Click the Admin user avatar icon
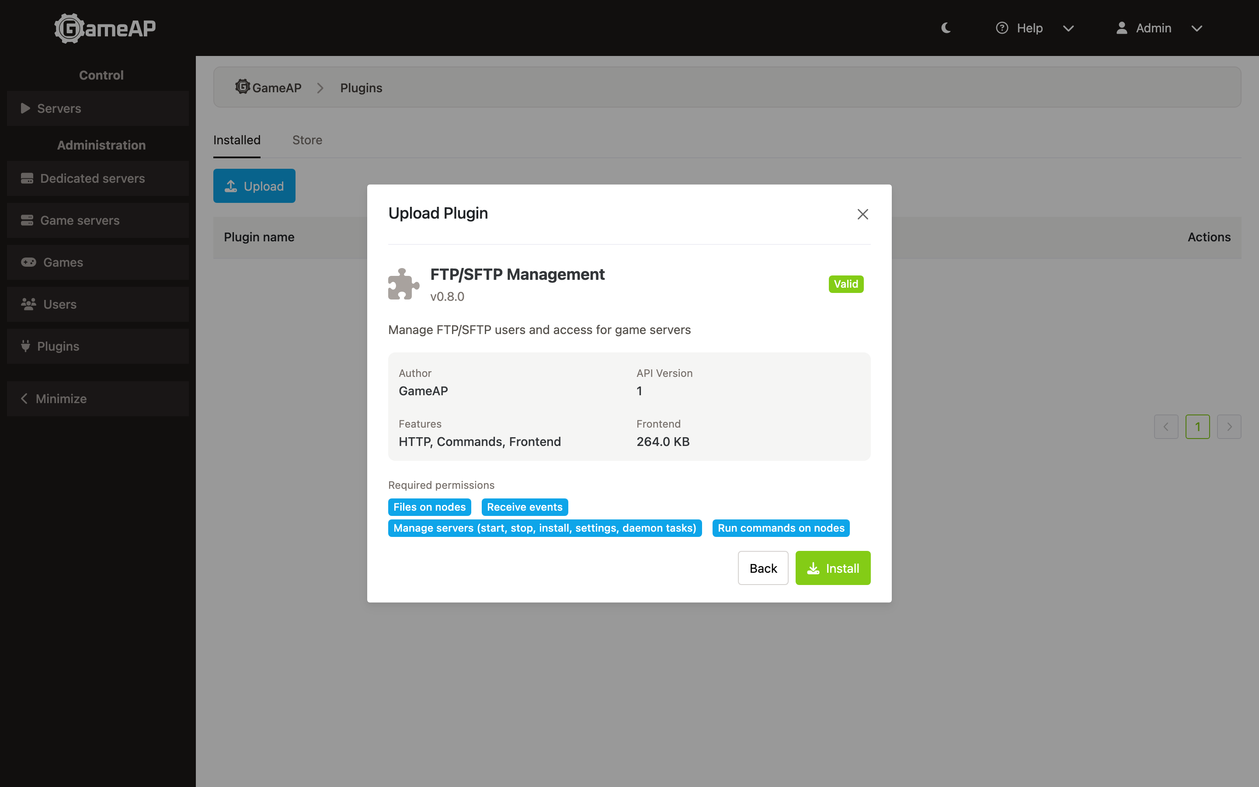The image size is (1259, 787). click(1122, 28)
